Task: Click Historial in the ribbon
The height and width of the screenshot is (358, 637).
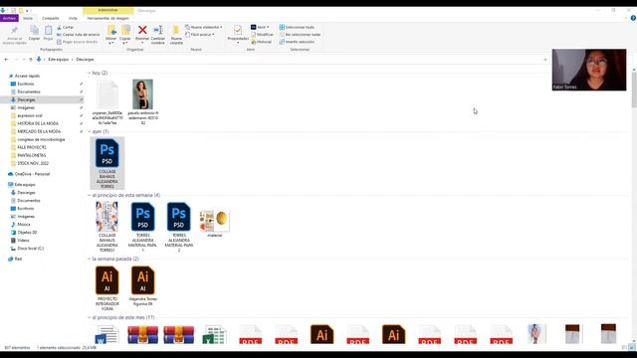Action: pyautogui.click(x=261, y=42)
